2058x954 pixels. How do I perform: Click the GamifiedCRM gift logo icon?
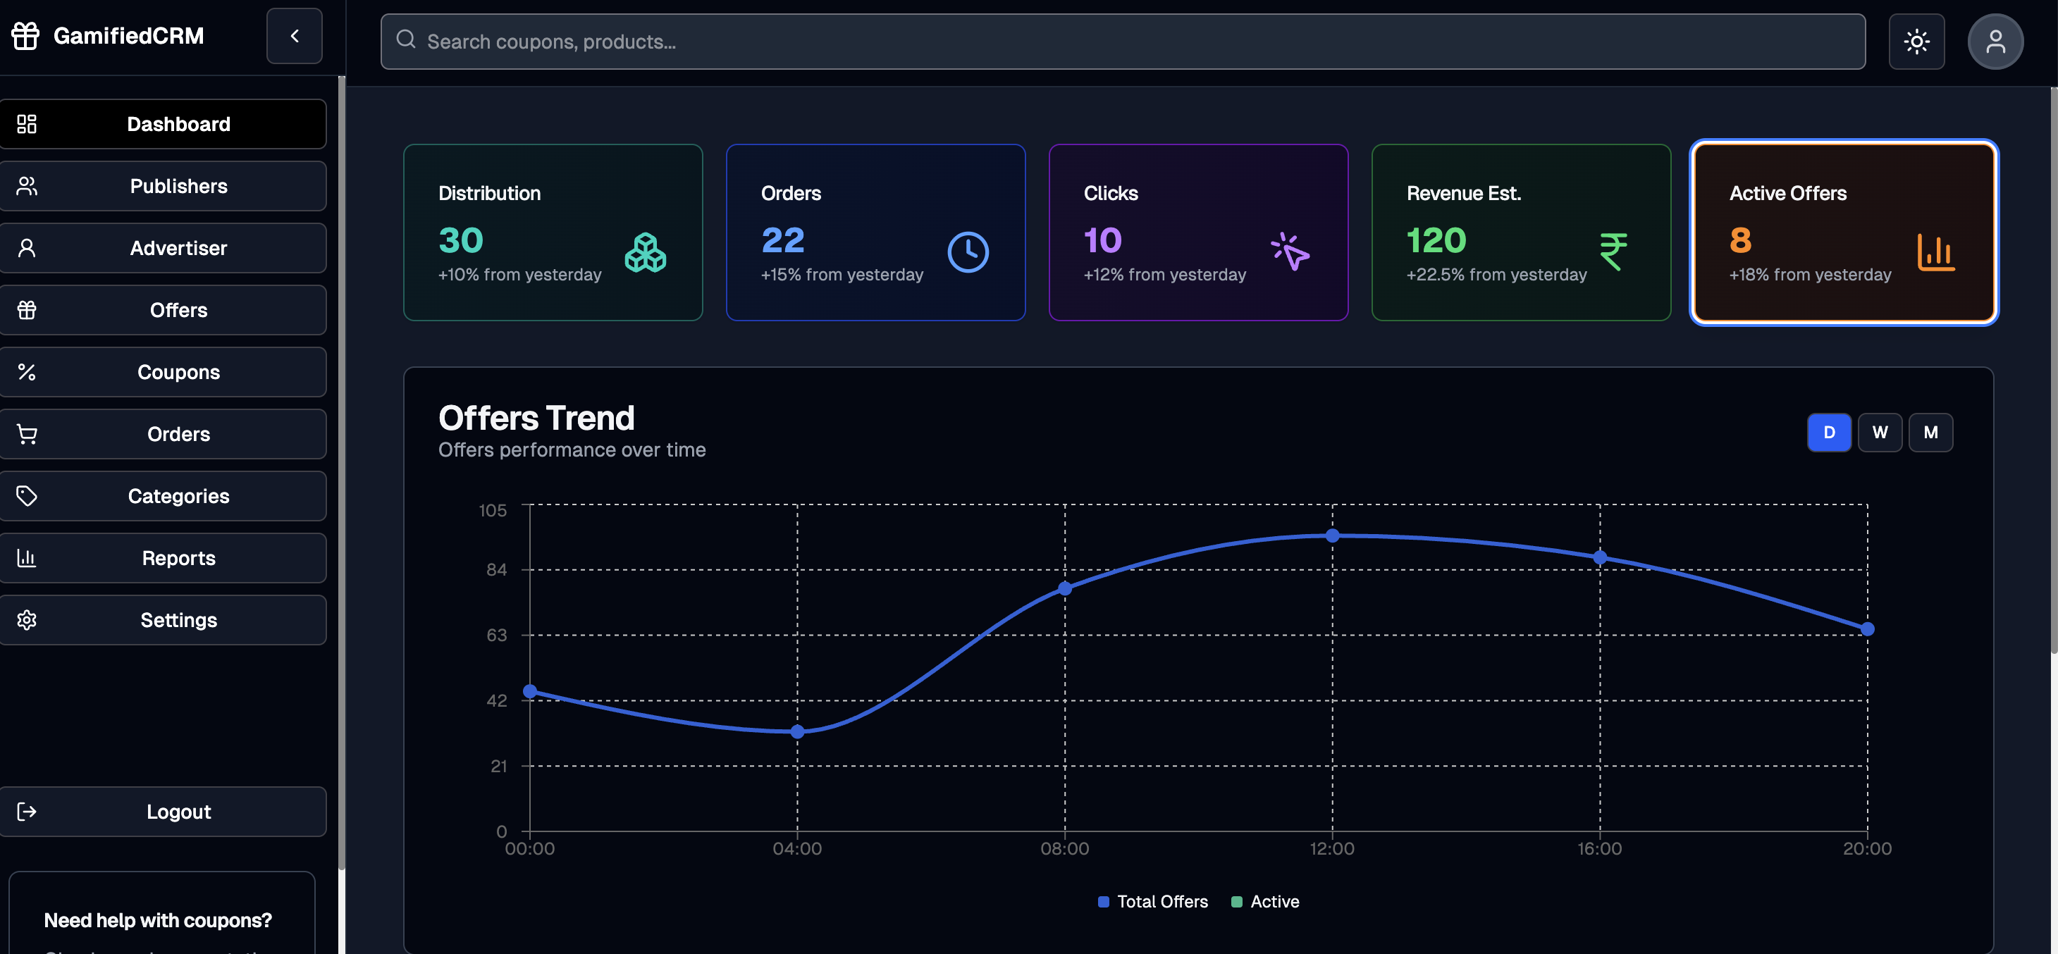pyautogui.click(x=25, y=36)
